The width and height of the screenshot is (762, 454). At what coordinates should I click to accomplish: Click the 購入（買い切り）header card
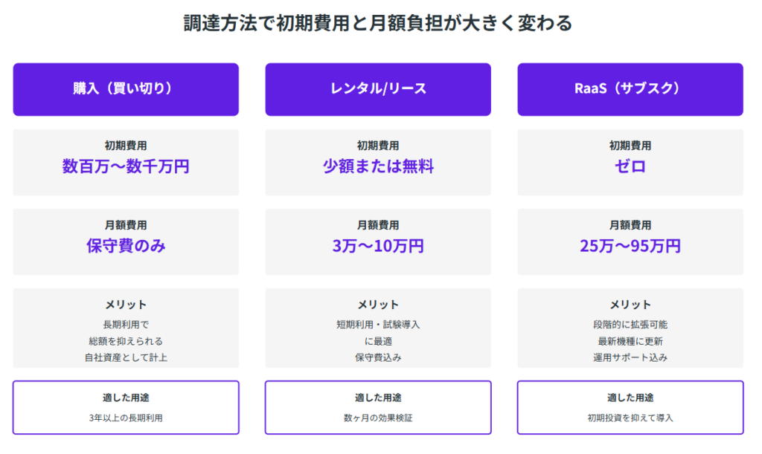pyautogui.click(x=126, y=89)
